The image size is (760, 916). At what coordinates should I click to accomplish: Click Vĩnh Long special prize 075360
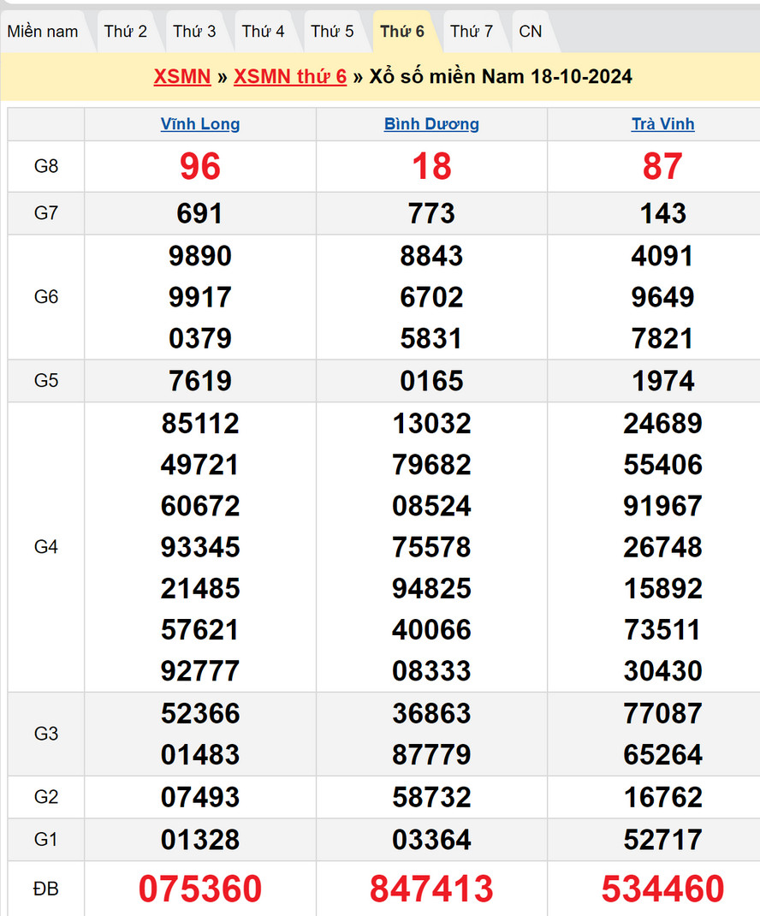pos(200,889)
